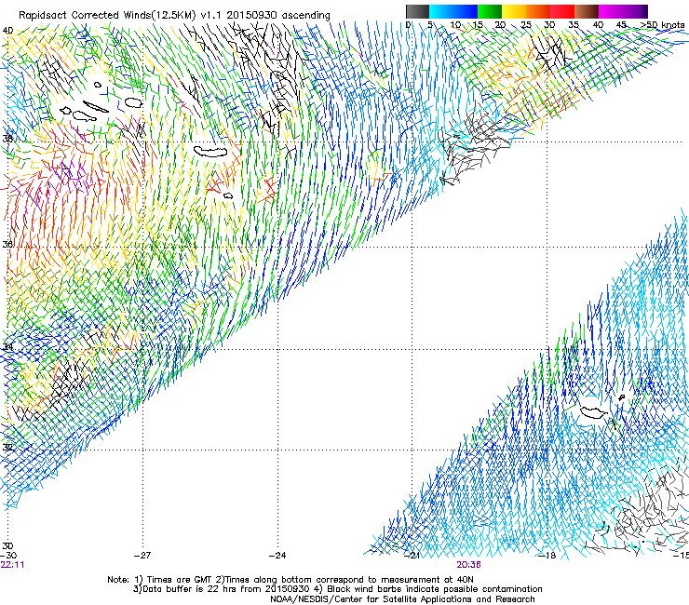Click the longitude '-21' axis label
689x605 pixels.
point(412,556)
